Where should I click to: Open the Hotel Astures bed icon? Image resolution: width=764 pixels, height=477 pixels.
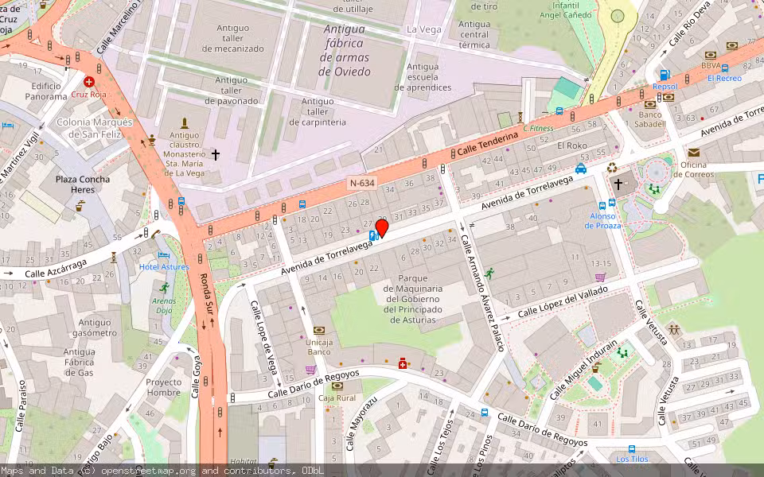tap(164, 255)
